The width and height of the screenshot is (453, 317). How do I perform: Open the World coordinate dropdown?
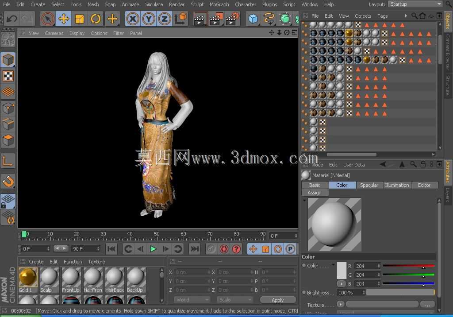[x=192, y=300]
